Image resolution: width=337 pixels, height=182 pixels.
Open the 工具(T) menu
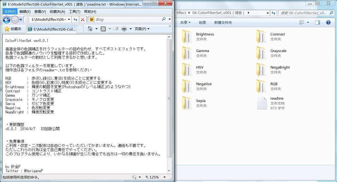74,11
